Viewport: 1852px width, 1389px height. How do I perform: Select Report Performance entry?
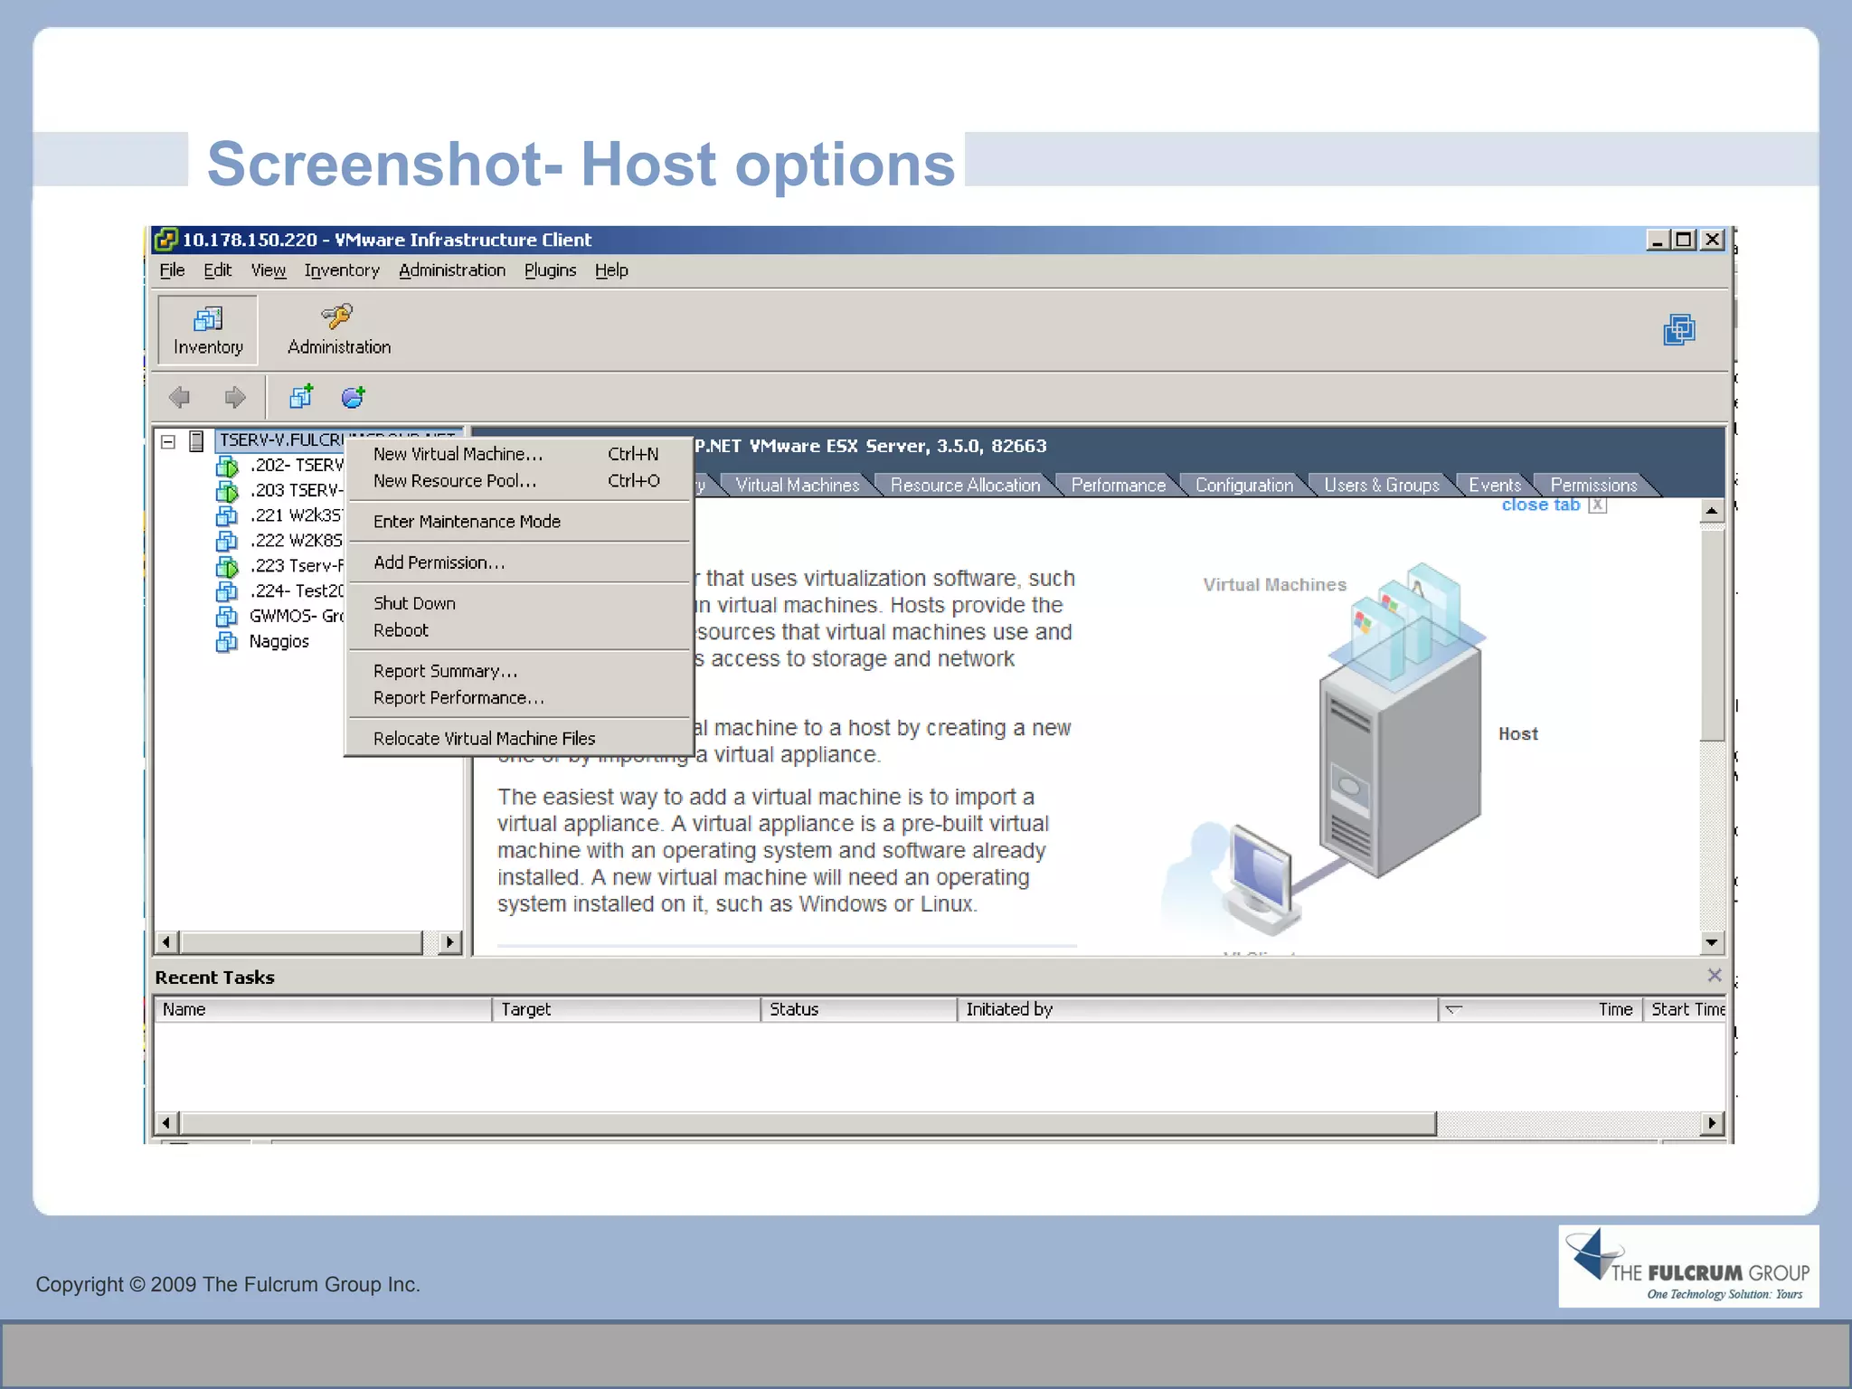[519, 698]
